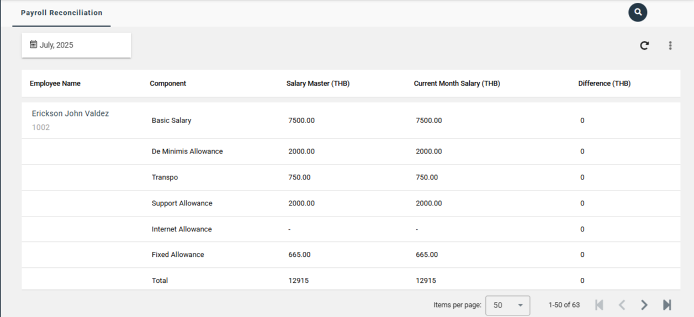Click the Total row value 12915

298,281
